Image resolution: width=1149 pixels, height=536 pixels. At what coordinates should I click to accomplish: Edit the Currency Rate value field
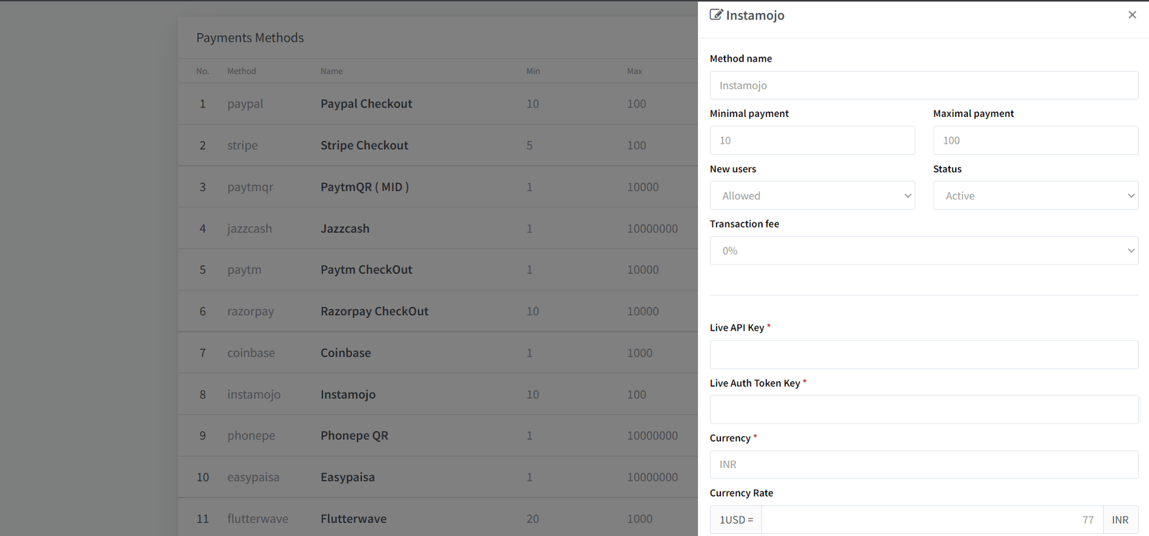pos(931,520)
